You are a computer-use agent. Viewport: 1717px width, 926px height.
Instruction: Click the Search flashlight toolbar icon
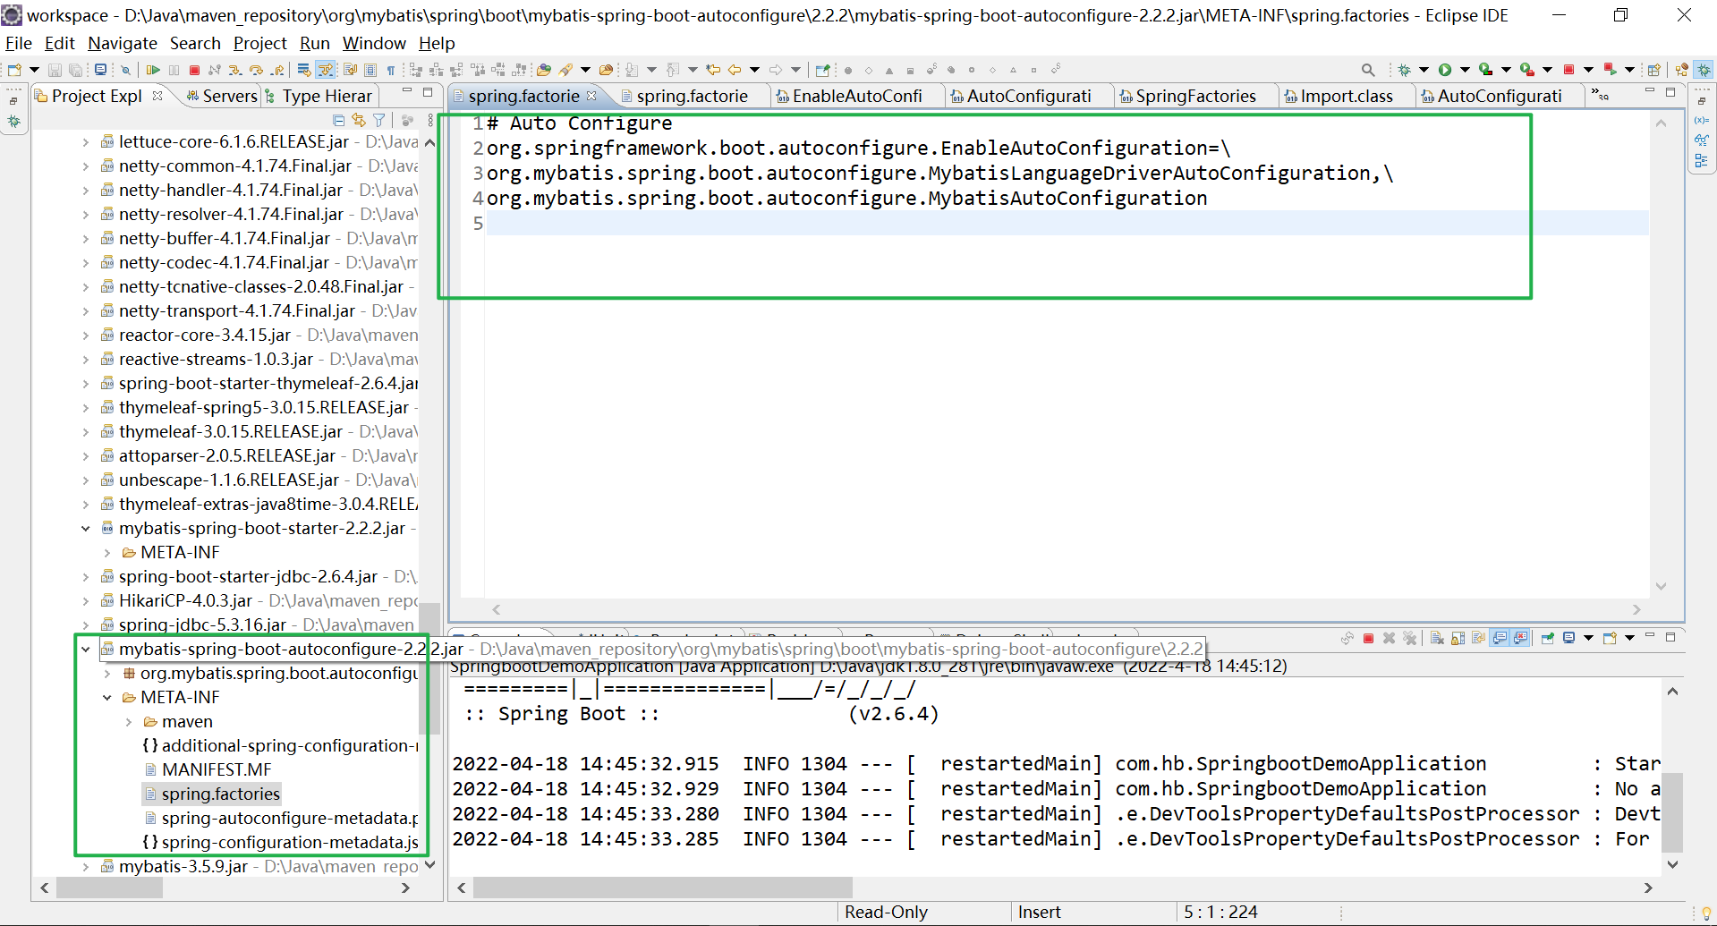(565, 70)
